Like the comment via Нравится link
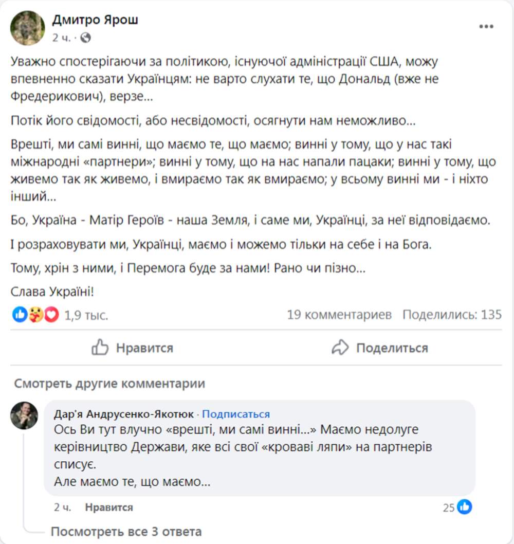 click(x=109, y=507)
